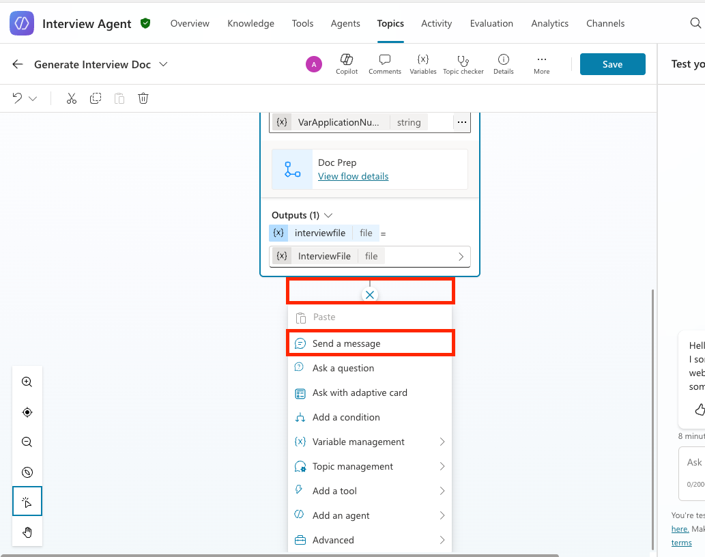Open the Comments panel
The image size is (705, 557).
click(384, 63)
